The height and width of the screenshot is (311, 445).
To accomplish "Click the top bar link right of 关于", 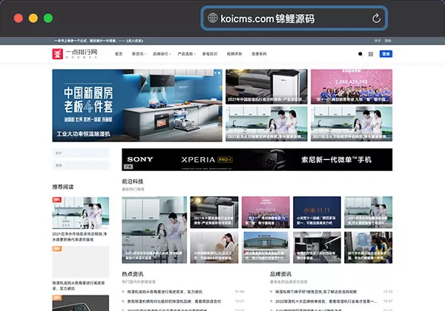I will pyautogui.click(x=388, y=41).
